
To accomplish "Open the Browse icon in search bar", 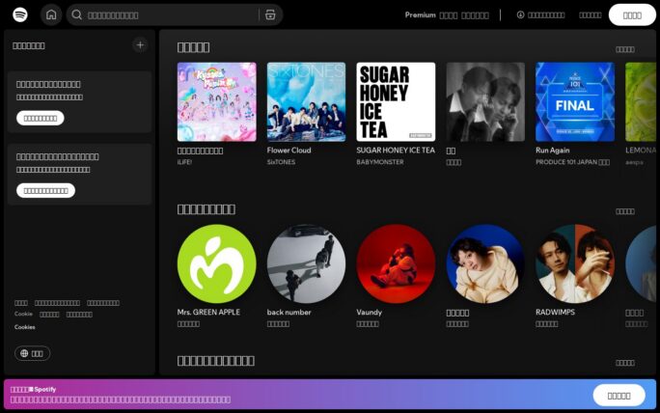I will coord(270,14).
